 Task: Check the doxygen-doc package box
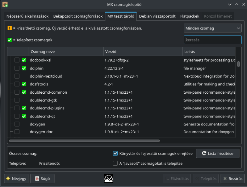pyautogui.click(x=17, y=132)
